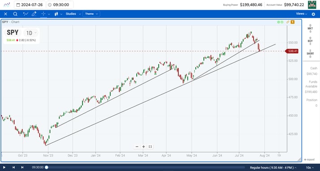Click the Funds Available $199,480 value

(311, 92)
